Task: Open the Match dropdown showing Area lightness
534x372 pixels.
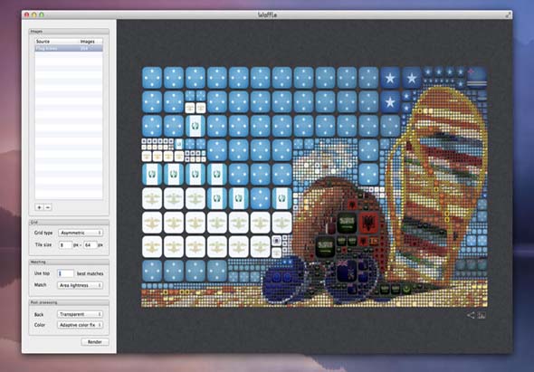Action: [x=80, y=285]
